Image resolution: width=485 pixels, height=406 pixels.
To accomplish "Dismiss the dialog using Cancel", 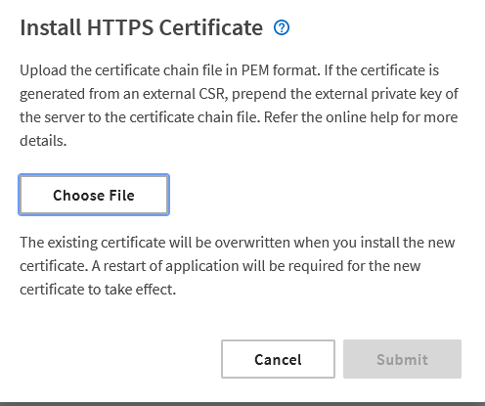I will [278, 359].
